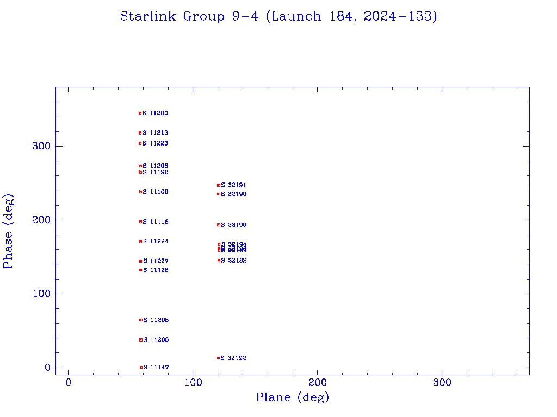Select the satellite label S 32199
557x417 pixels.
pos(234,225)
